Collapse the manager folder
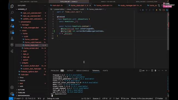178x100 pixels. click(x=25, y=25)
